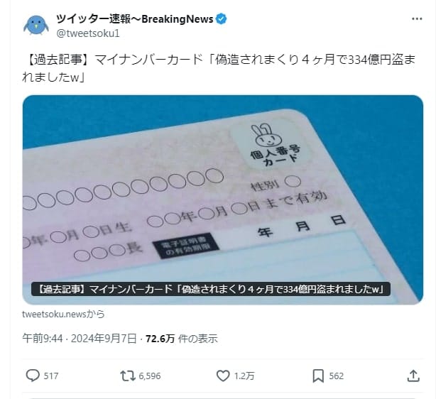This screenshot has height=399, width=436.
Task: Click the reply speech bubble icon
Action: (x=33, y=376)
